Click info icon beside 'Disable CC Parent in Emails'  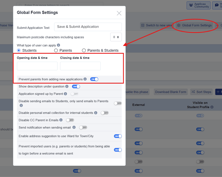pos(61,120)
